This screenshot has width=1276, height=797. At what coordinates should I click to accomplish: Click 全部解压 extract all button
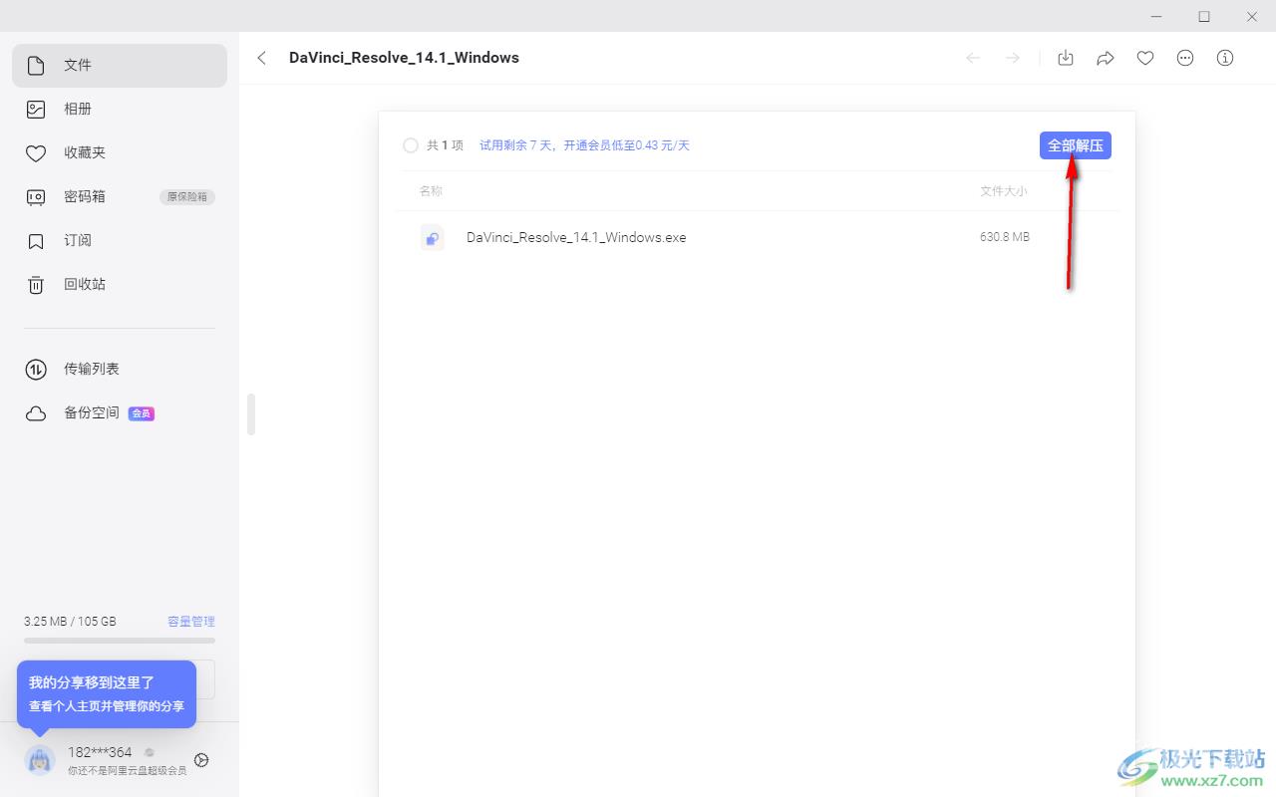[x=1076, y=145]
